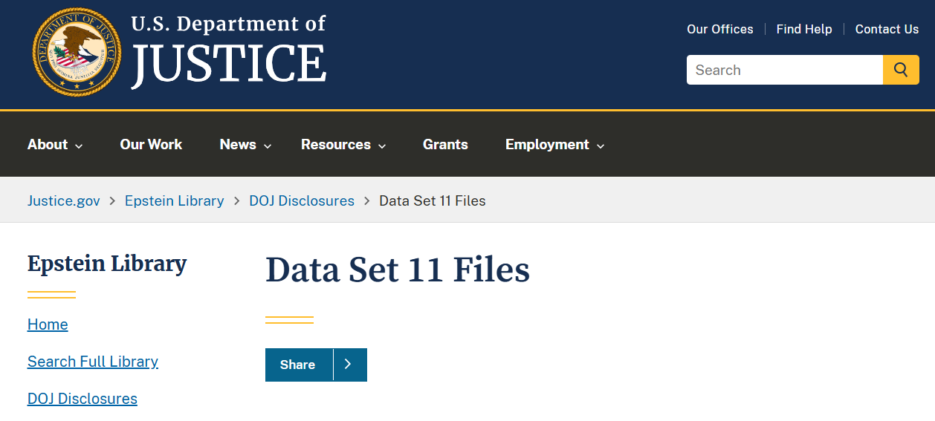The image size is (935, 421).
Task: Open the Our Offices link
Action: click(719, 29)
